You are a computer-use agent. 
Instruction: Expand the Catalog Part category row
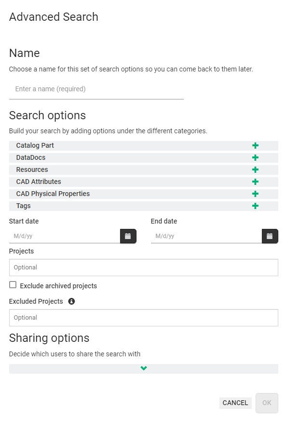[144, 146]
